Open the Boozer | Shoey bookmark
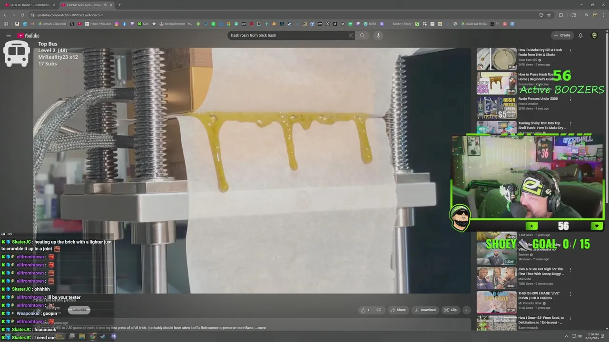 click(x=402, y=24)
